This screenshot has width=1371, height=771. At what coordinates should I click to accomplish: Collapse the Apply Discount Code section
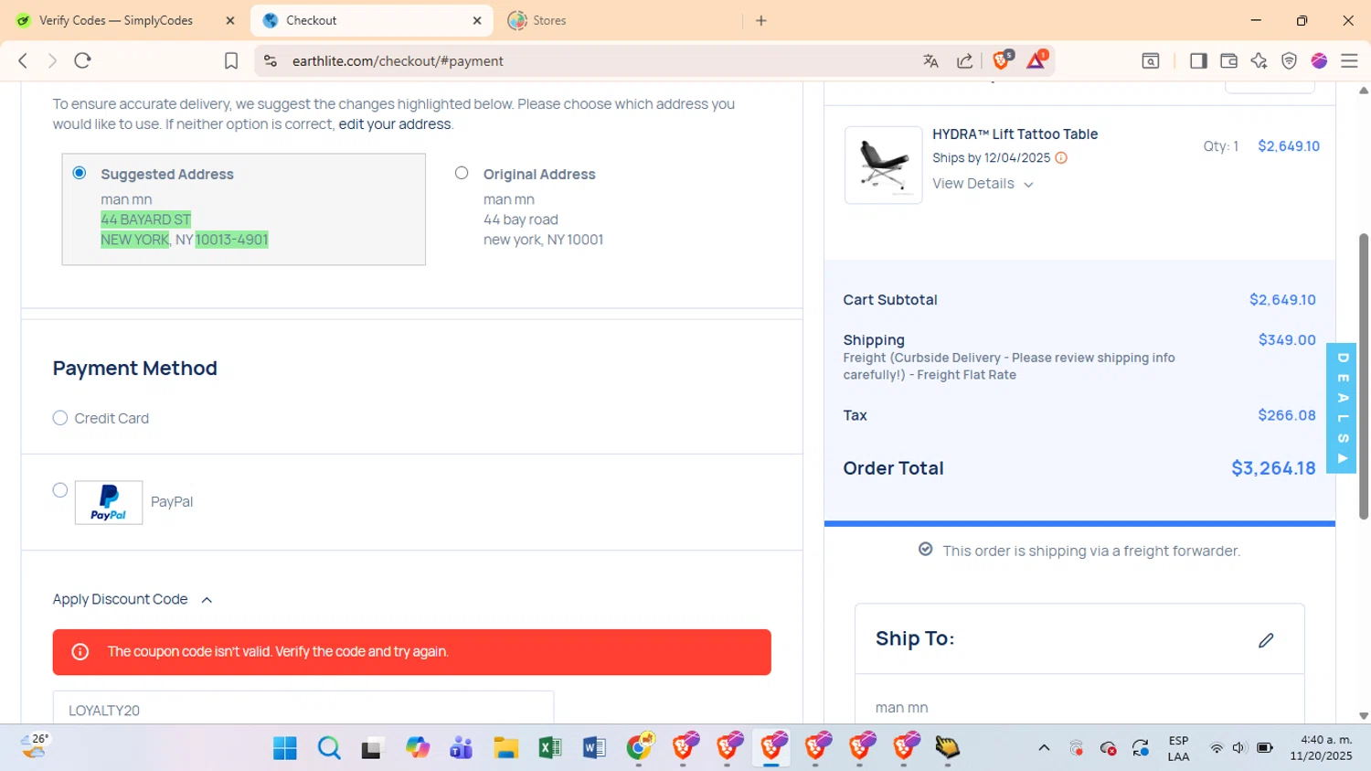tap(133, 599)
